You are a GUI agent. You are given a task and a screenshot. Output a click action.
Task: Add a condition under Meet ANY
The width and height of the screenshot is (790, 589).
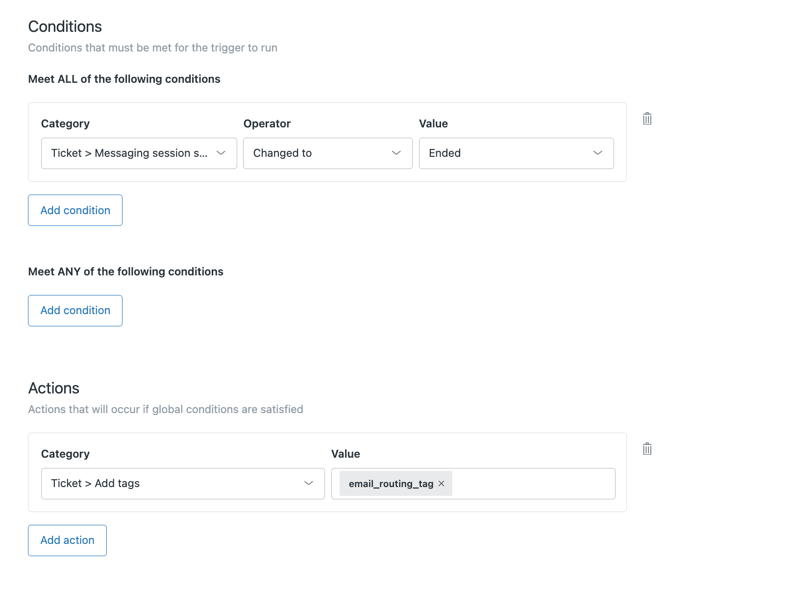75,311
